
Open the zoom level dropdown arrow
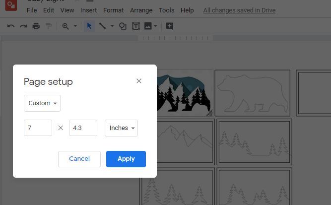[x=75, y=26]
